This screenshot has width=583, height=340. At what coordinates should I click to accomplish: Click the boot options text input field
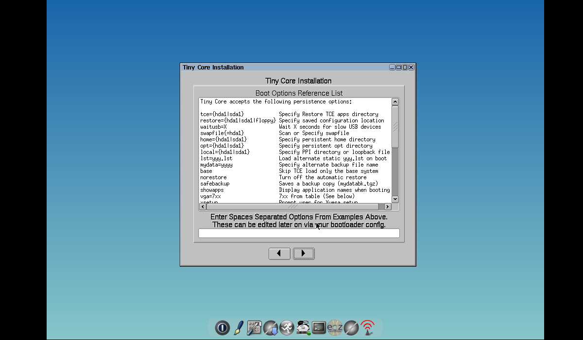pyautogui.click(x=299, y=234)
